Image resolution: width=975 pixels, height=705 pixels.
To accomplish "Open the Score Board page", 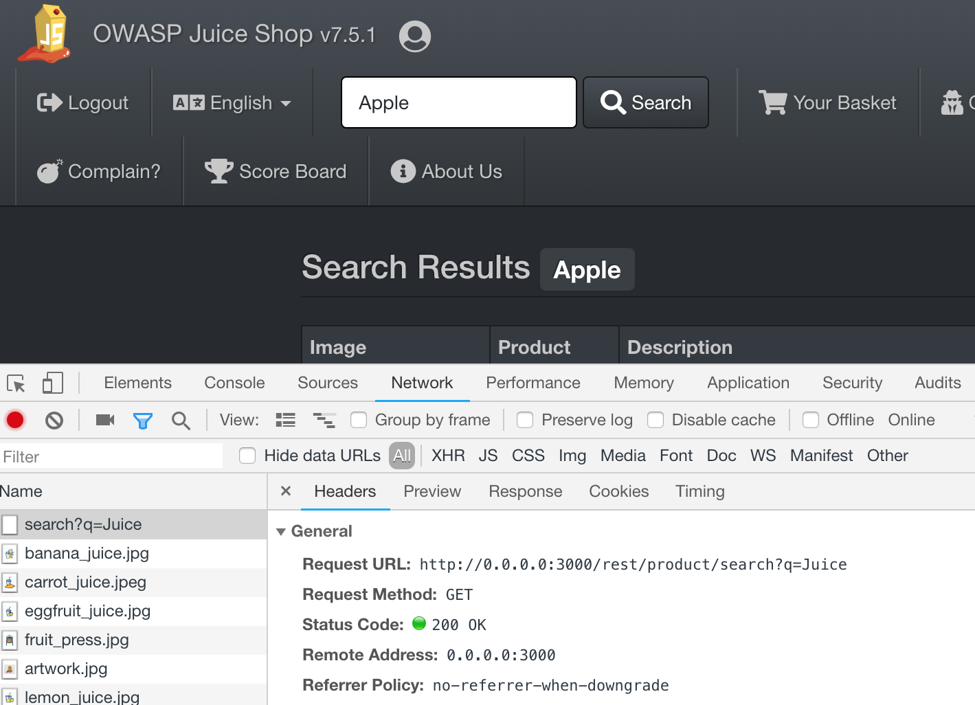I will [x=276, y=171].
